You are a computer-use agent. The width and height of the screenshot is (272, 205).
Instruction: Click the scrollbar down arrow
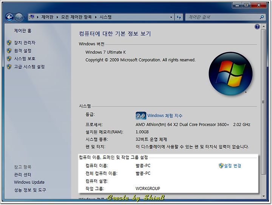[x=264, y=196]
